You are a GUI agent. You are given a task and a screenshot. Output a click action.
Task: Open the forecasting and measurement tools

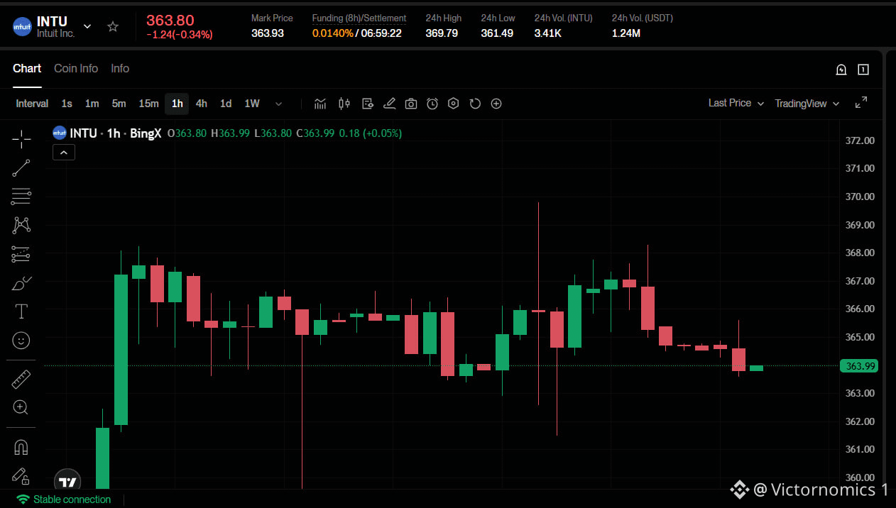[x=21, y=254]
